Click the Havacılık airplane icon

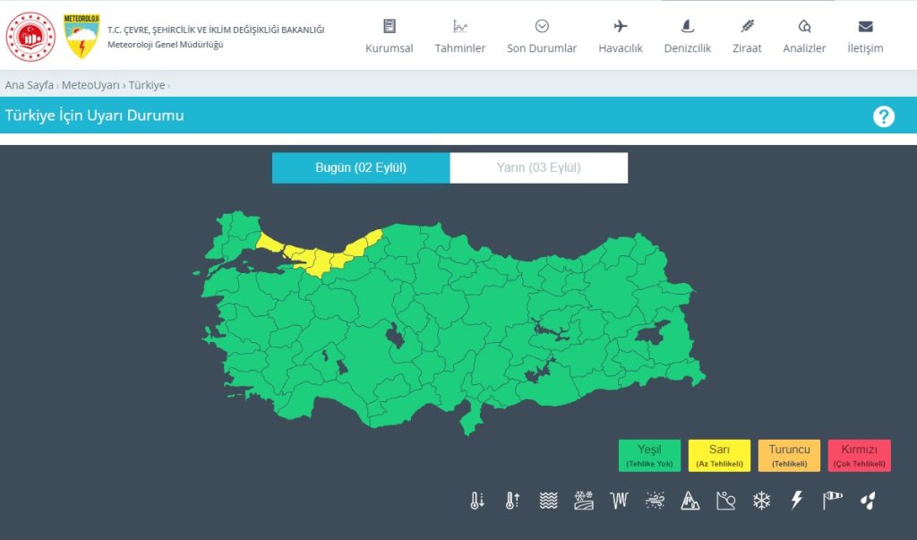point(621,26)
